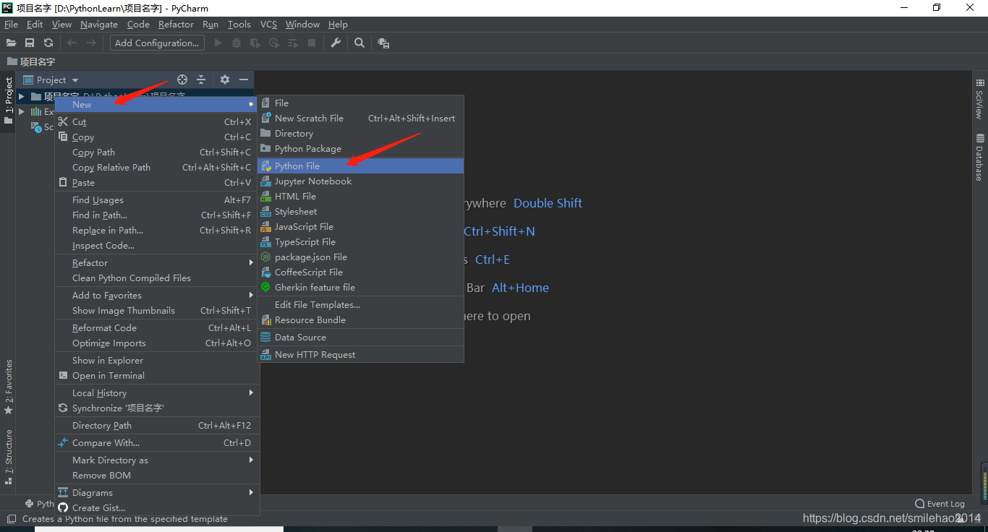
Task: Click the Stop toolbar icon
Action: tap(312, 43)
